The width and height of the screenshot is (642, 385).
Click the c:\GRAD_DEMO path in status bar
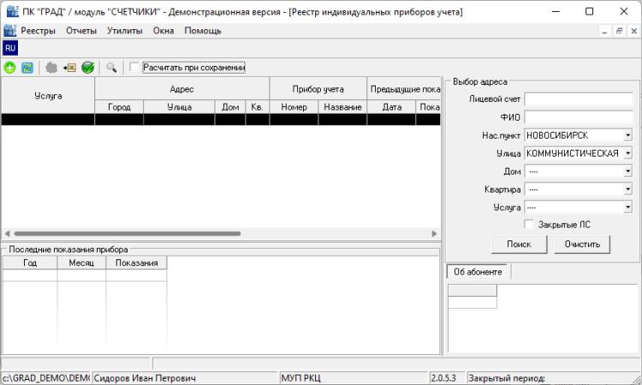click(46, 378)
